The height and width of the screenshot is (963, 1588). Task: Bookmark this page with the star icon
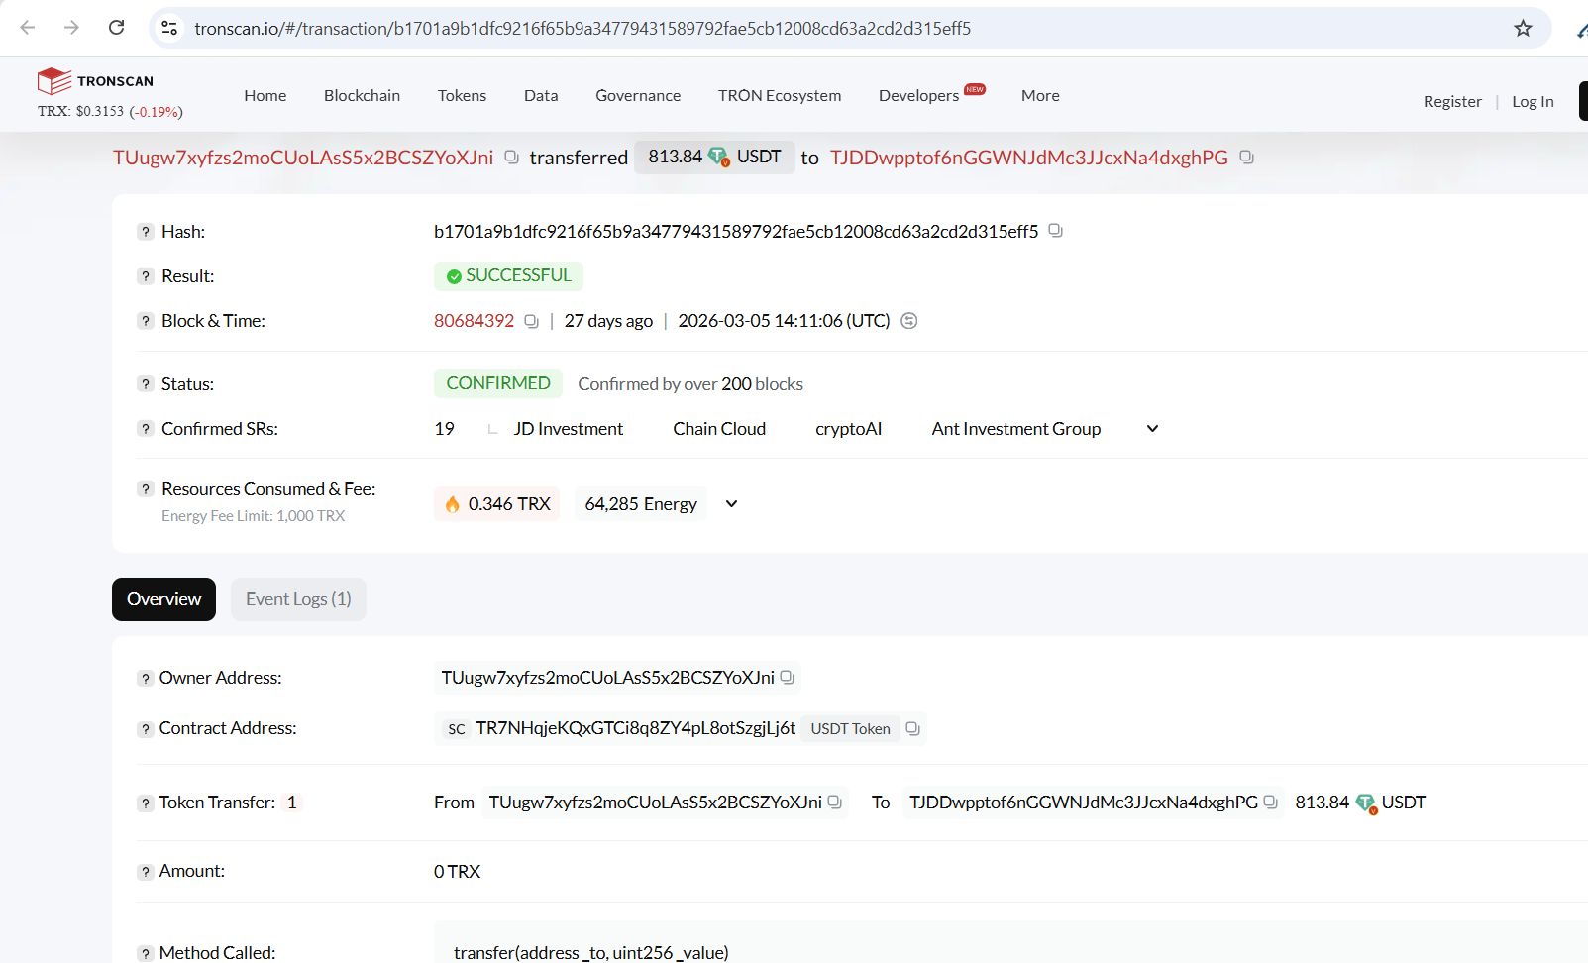1523,28
